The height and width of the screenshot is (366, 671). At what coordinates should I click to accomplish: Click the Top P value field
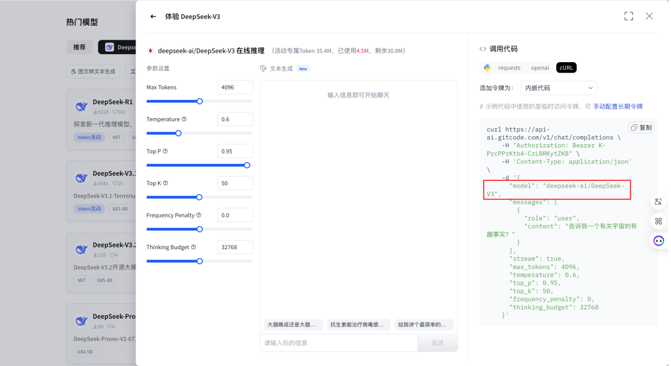click(x=235, y=151)
